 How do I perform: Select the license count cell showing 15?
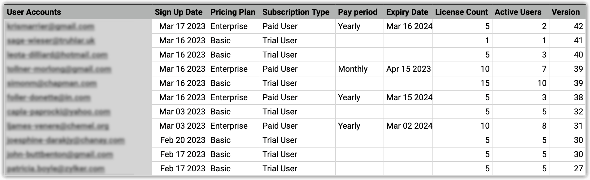485,83
